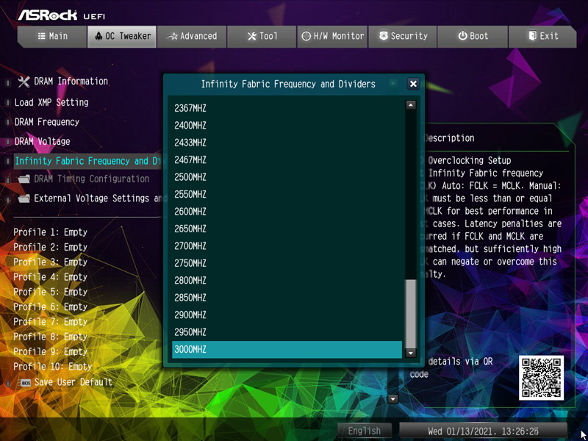588x441 pixels.
Task: Select 2367MHZ in the list
Action: point(287,108)
